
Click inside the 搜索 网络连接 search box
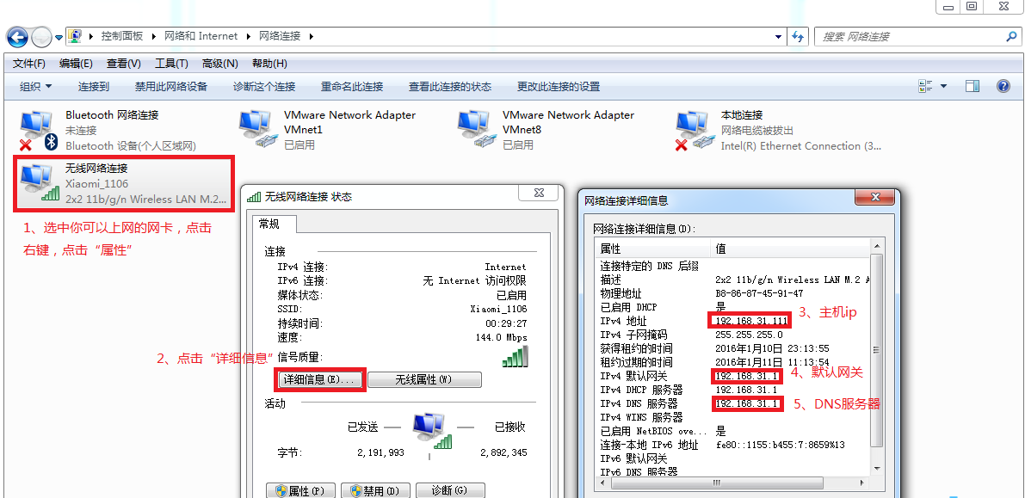912,37
